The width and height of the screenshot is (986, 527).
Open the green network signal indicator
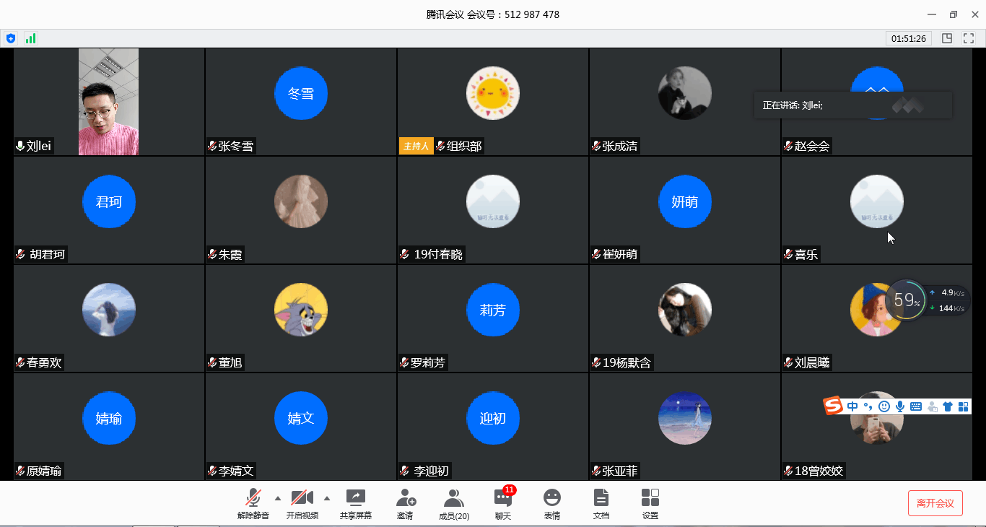click(30, 39)
